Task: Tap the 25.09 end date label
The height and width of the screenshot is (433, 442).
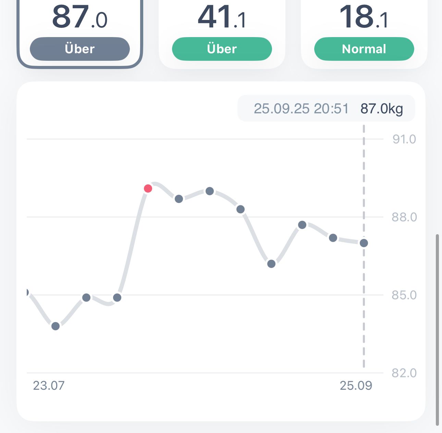Action: click(x=356, y=386)
